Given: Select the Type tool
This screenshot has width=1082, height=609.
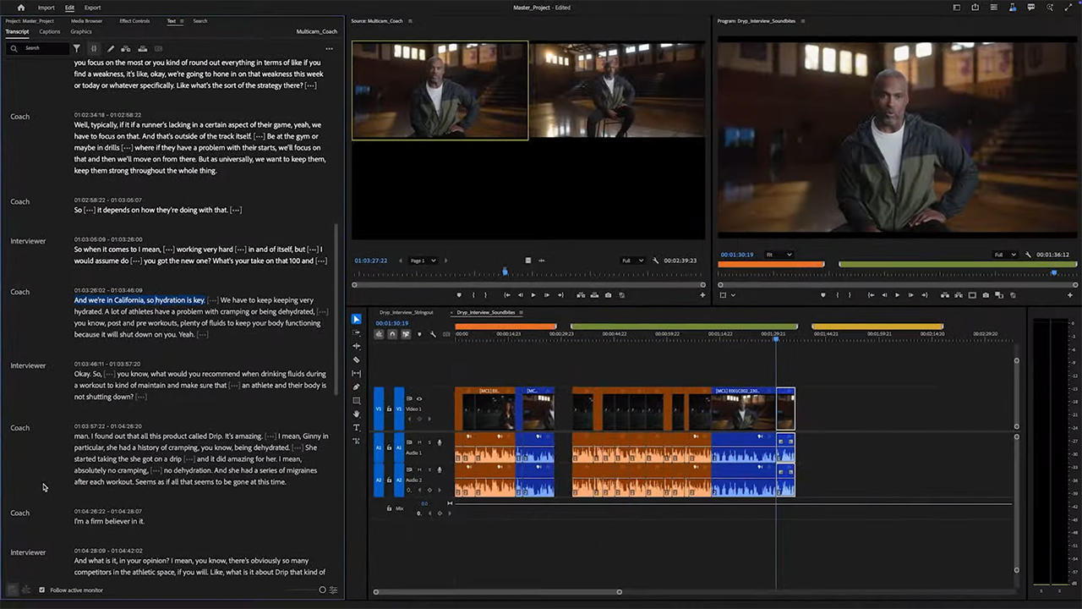Looking at the screenshot, I should 356,427.
